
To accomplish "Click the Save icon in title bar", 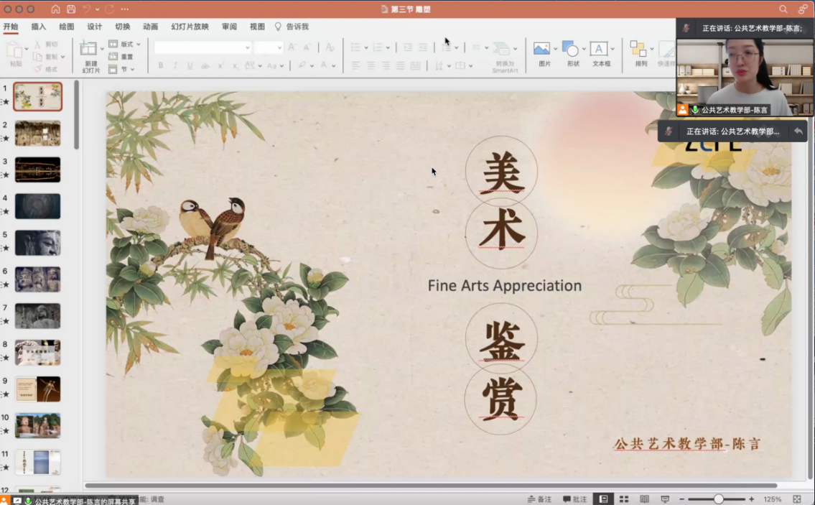I will tap(71, 9).
